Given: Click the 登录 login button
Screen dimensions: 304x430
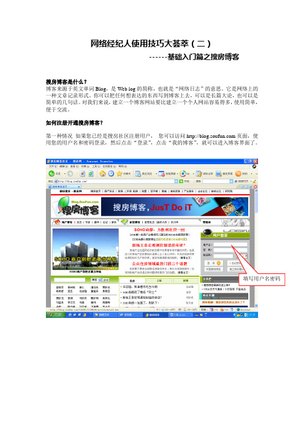Looking at the screenshot, I should (213, 263).
